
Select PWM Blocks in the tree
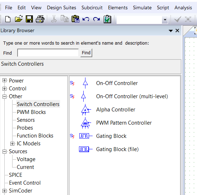31,112
